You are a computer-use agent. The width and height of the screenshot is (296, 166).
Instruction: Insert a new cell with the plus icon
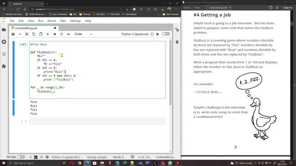pos(20,34)
